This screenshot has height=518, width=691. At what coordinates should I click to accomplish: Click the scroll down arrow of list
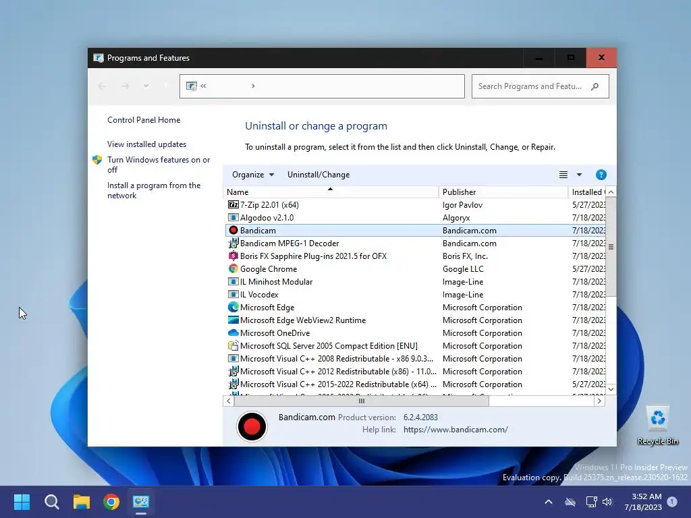pos(611,389)
